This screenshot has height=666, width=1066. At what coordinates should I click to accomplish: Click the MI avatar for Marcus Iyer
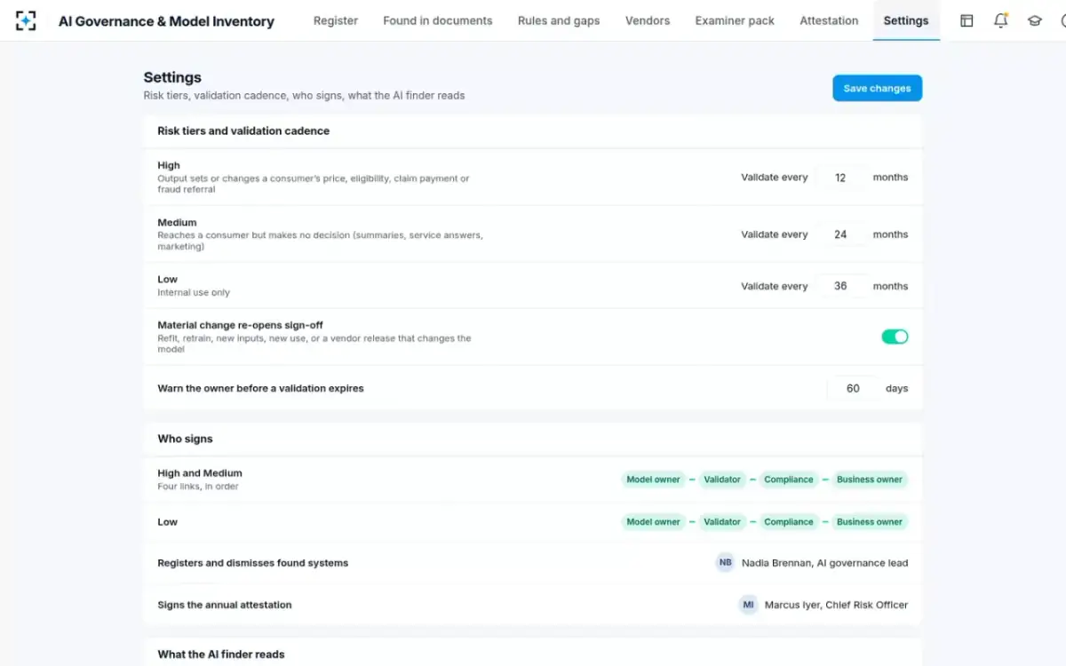click(x=749, y=605)
